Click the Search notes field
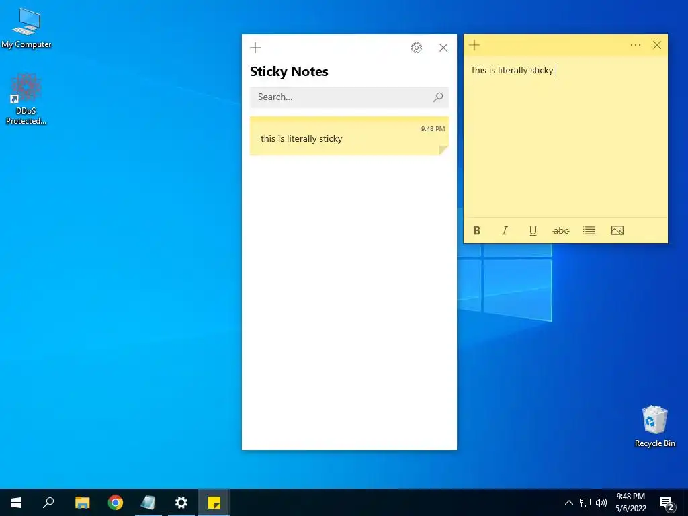 (349, 97)
